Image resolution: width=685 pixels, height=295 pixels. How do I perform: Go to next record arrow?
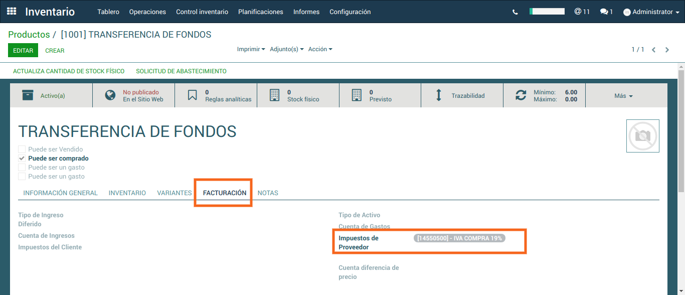coord(667,50)
